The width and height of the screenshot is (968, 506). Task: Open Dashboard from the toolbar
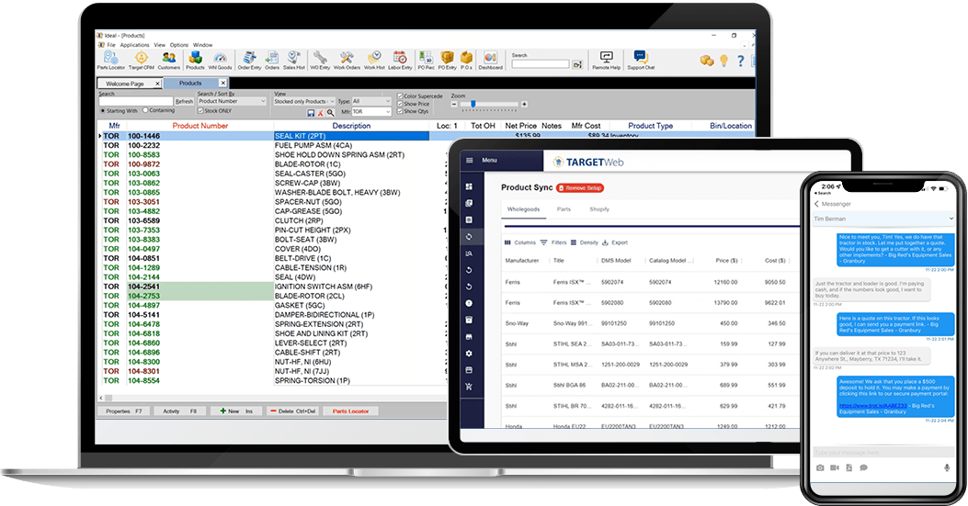tap(490, 61)
